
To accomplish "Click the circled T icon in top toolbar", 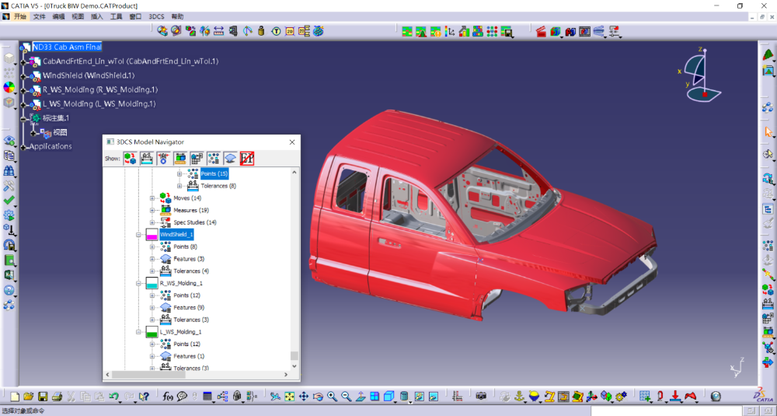I will [276, 31].
